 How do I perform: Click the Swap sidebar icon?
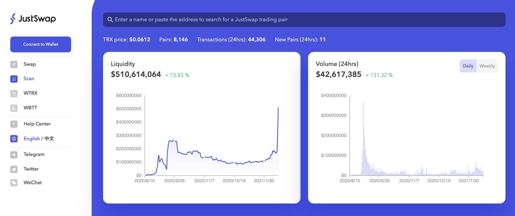click(x=14, y=64)
